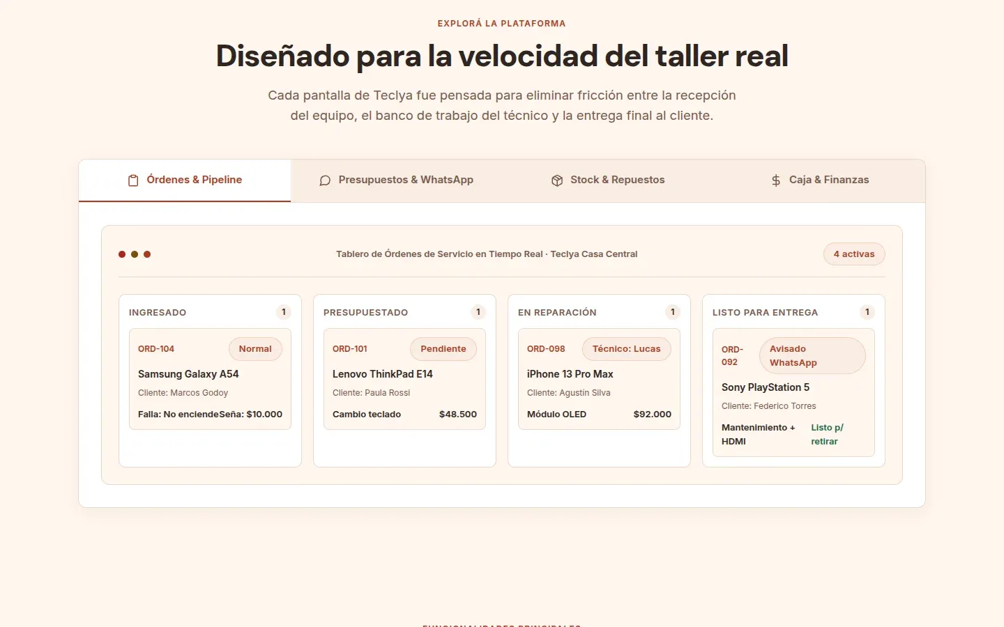Select the Sony PlayStation 5 order title
1004x627 pixels.
tap(766, 387)
